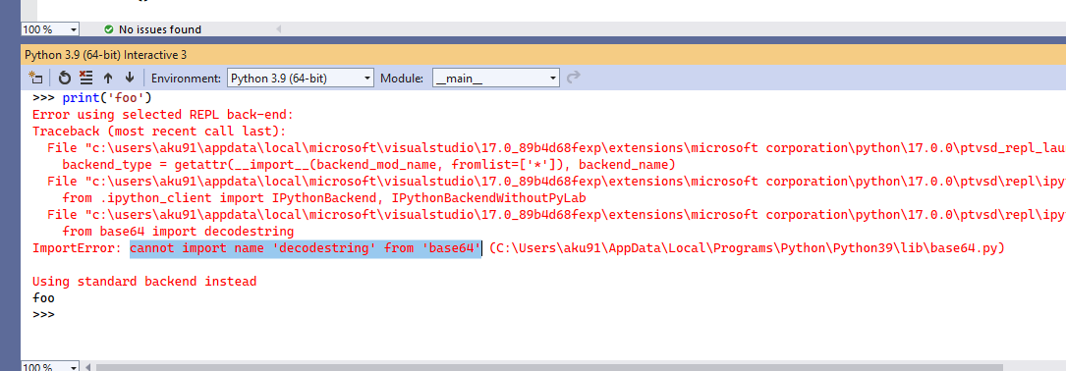The image size is (1066, 371).
Task: Click the empty >>> prompt line
Action: [x=43, y=315]
